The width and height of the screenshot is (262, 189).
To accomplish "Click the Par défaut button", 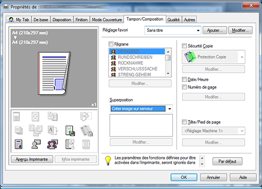I will 227,161.
